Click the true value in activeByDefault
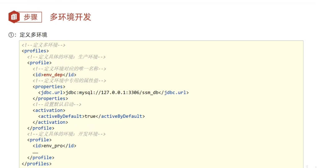 click(90, 116)
